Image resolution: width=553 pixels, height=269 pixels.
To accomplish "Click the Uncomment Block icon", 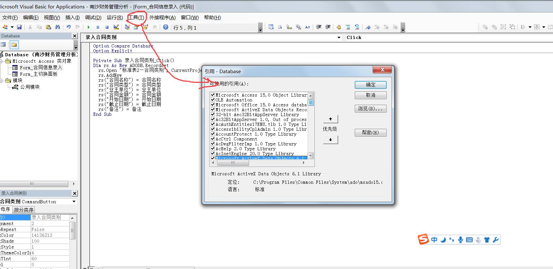I will click(357, 27).
